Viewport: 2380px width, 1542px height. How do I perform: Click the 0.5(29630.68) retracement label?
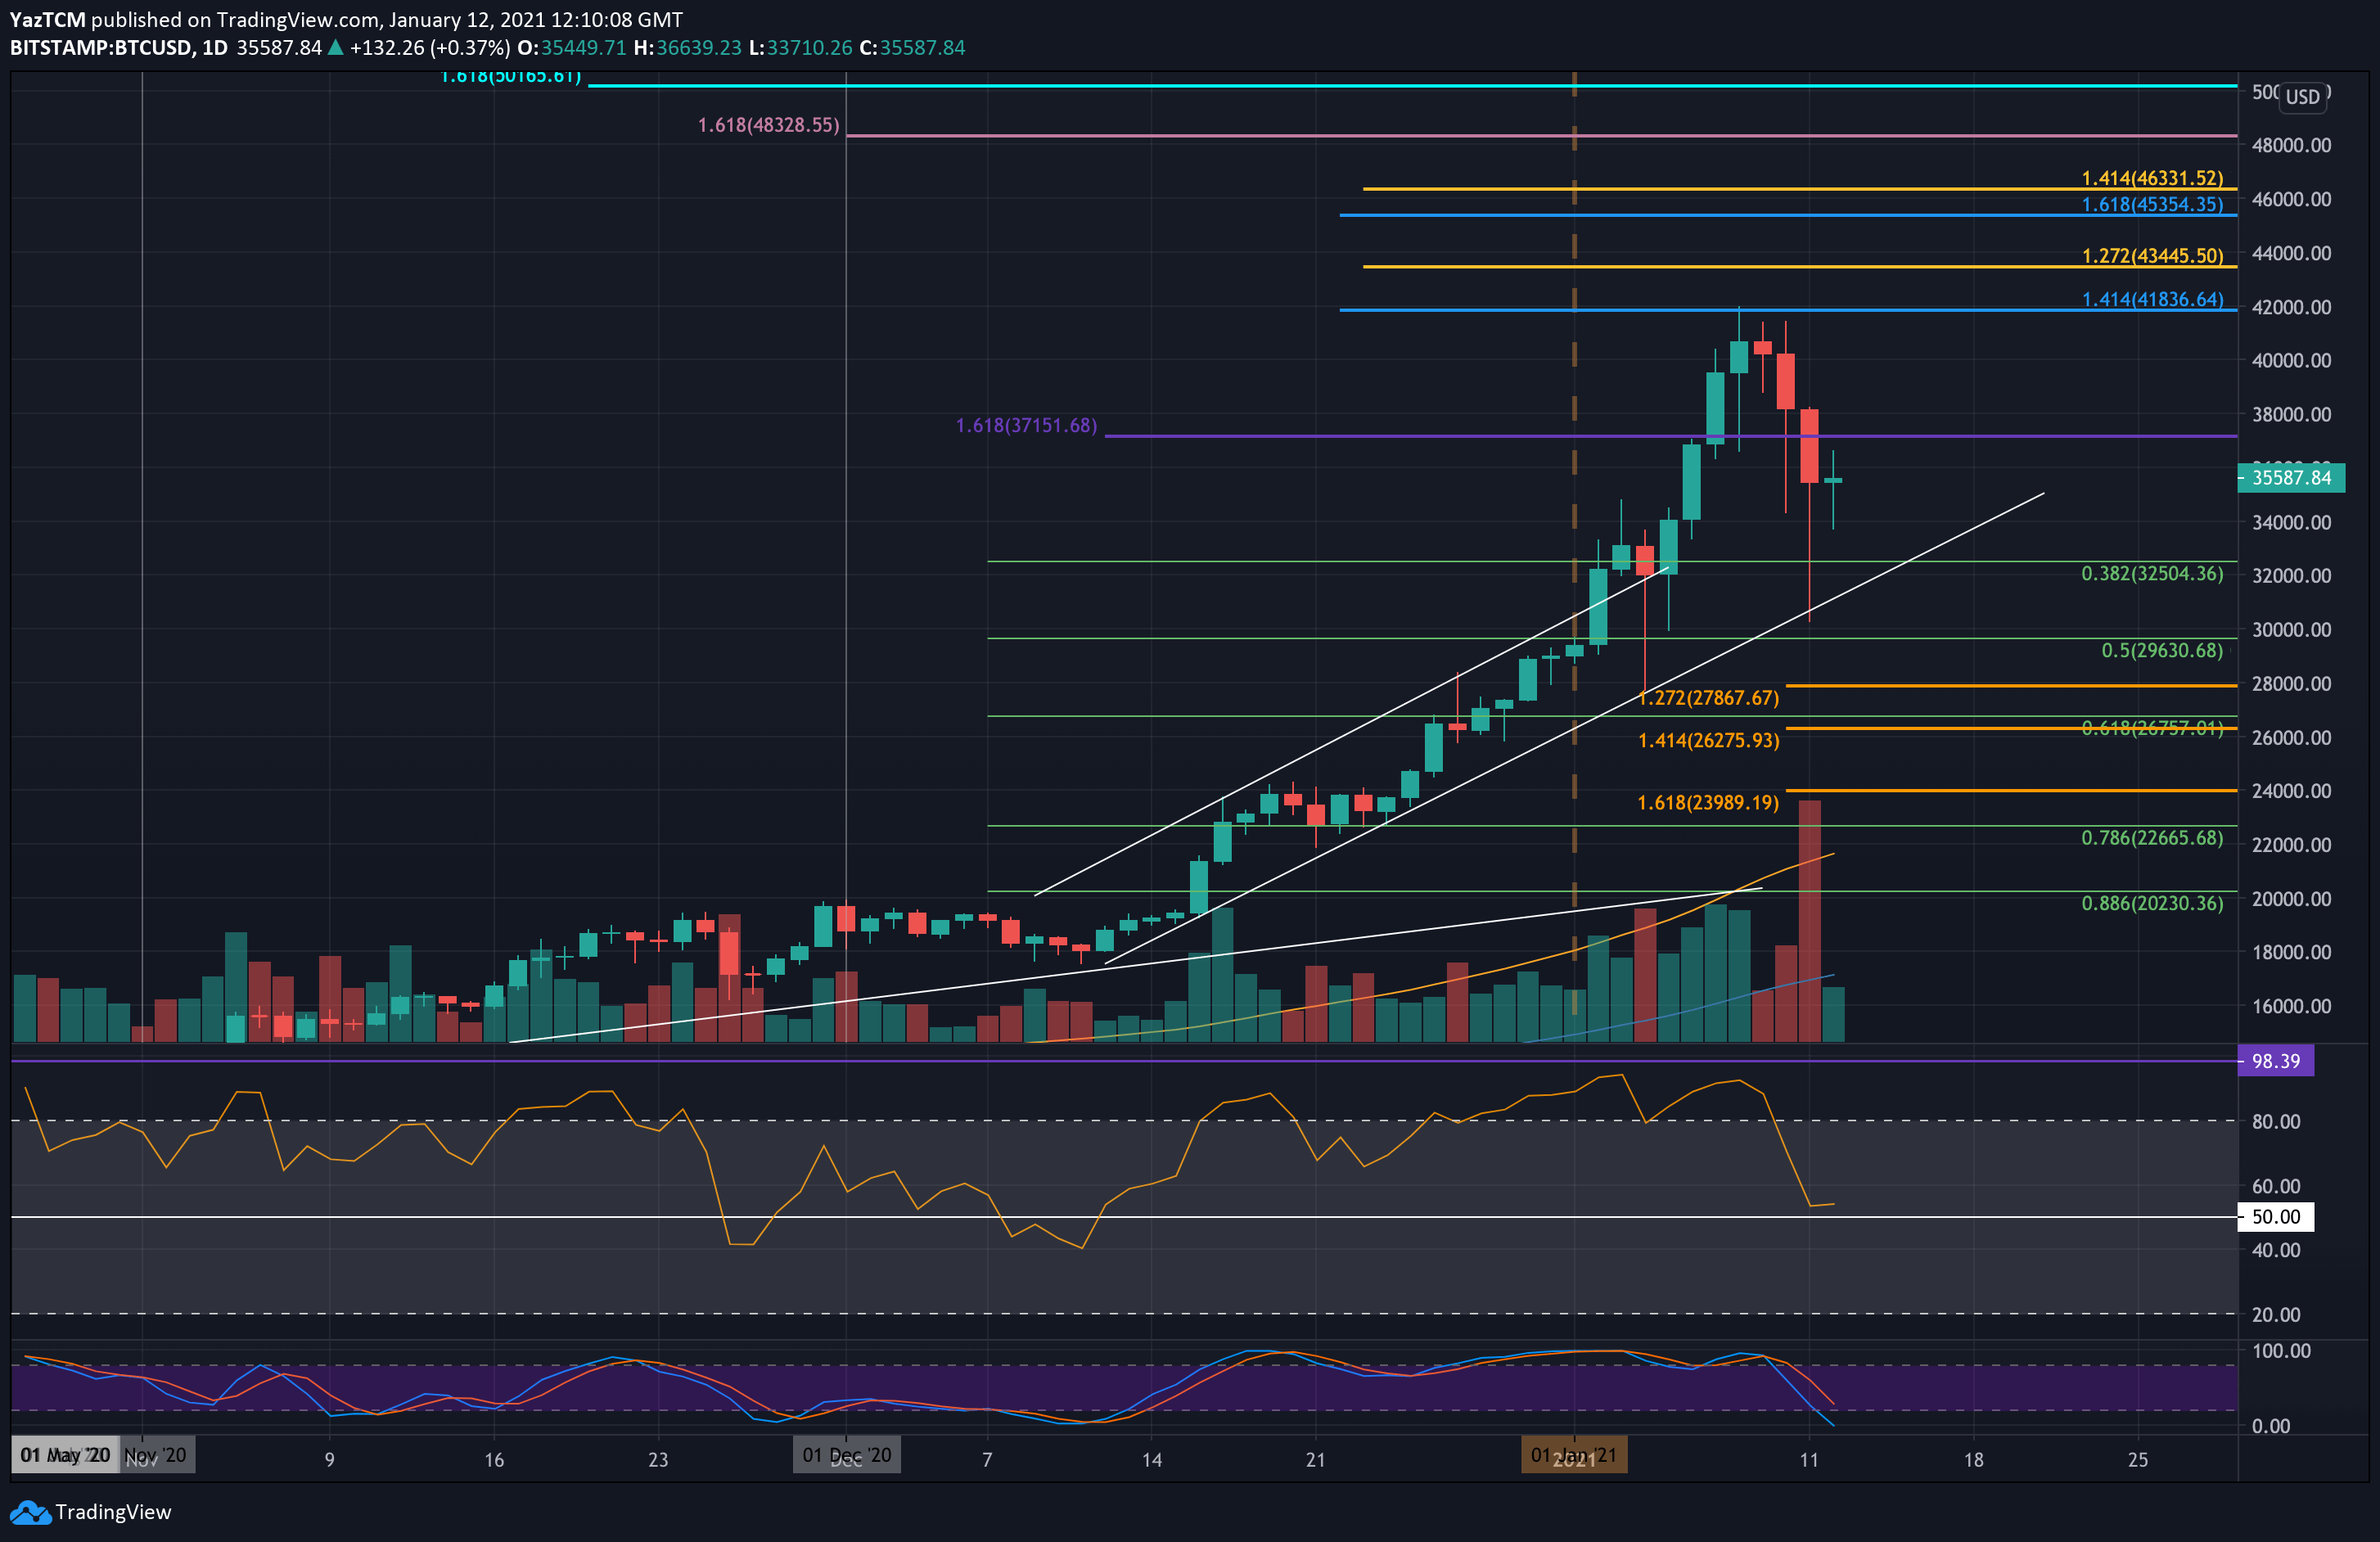click(x=2162, y=651)
